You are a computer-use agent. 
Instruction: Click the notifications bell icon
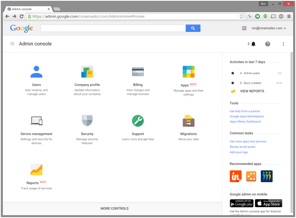(x=253, y=44)
